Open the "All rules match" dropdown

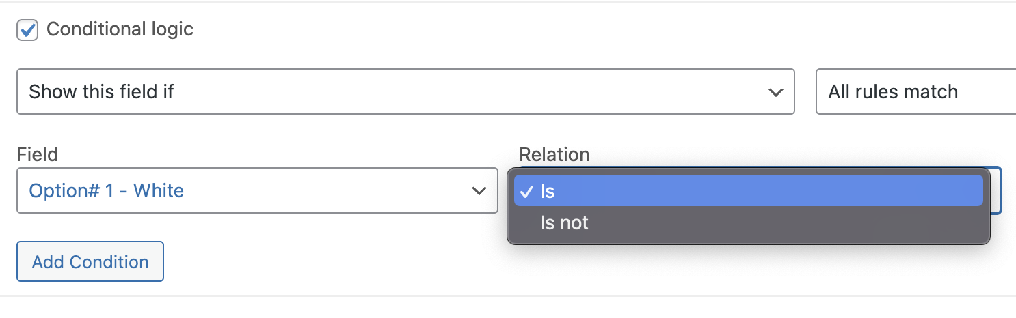click(916, 91)
